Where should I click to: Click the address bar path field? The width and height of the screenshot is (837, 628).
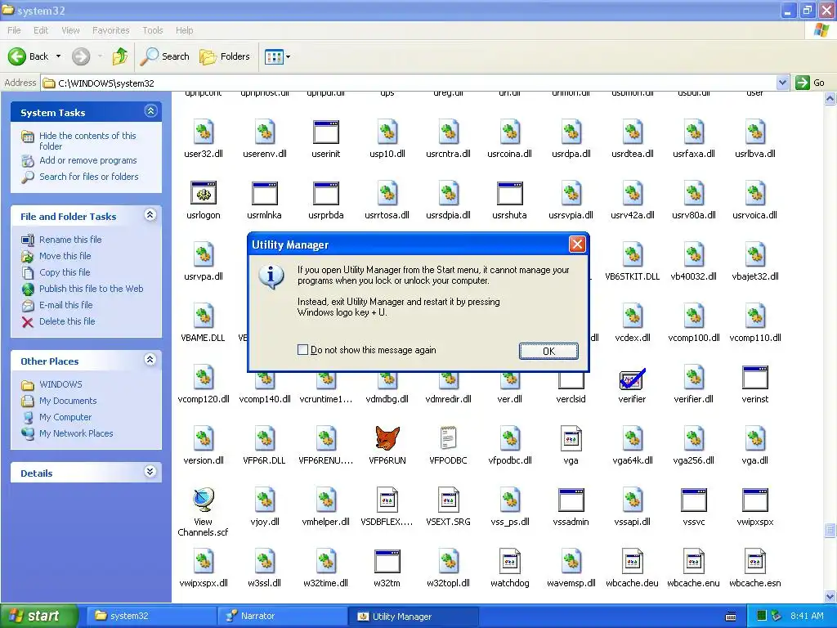click(409, 83)
